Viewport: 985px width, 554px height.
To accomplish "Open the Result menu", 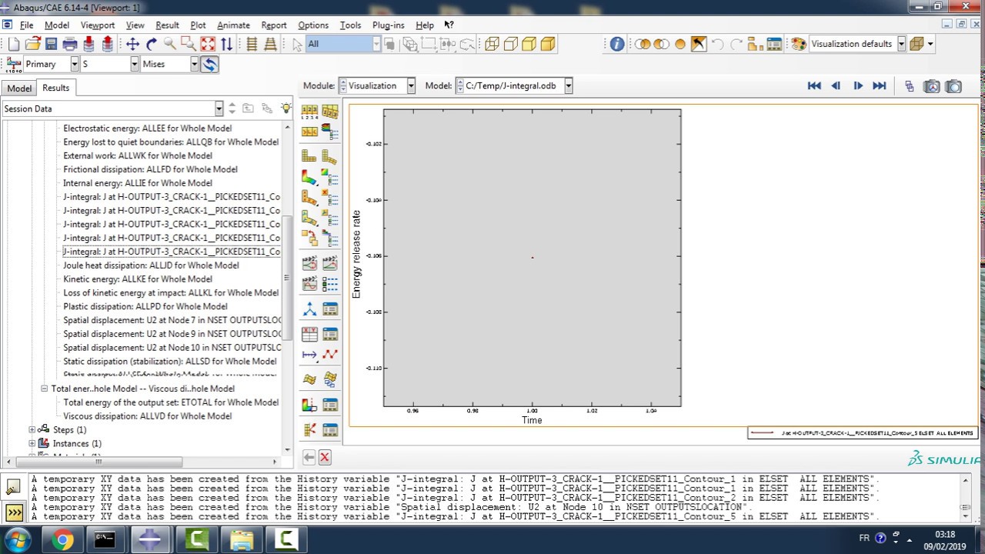I will (x=167, y=25).
